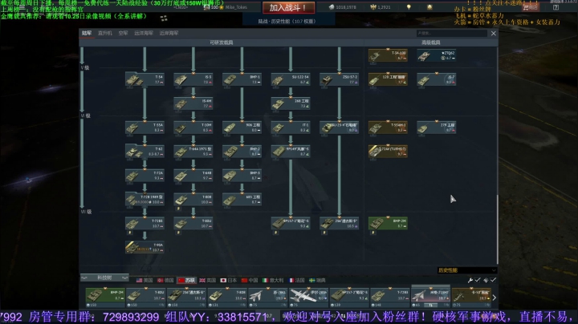Image resolution: width=578 pixels, height=324 pixels.
Task: Select the T-64B tank card
Action: [x=193, y=176]
